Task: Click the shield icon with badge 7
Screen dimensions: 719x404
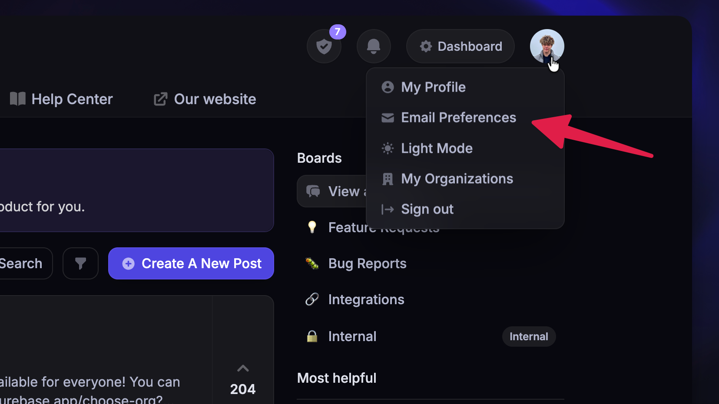Action: (324, 46)
